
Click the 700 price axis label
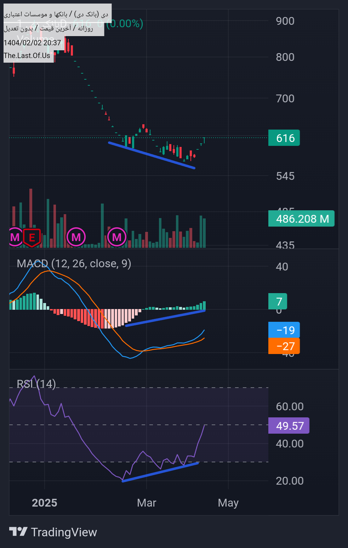[285, 98]
